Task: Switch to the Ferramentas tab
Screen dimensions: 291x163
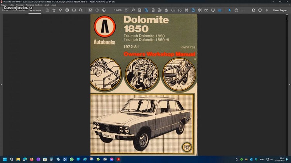Action: 19,10
